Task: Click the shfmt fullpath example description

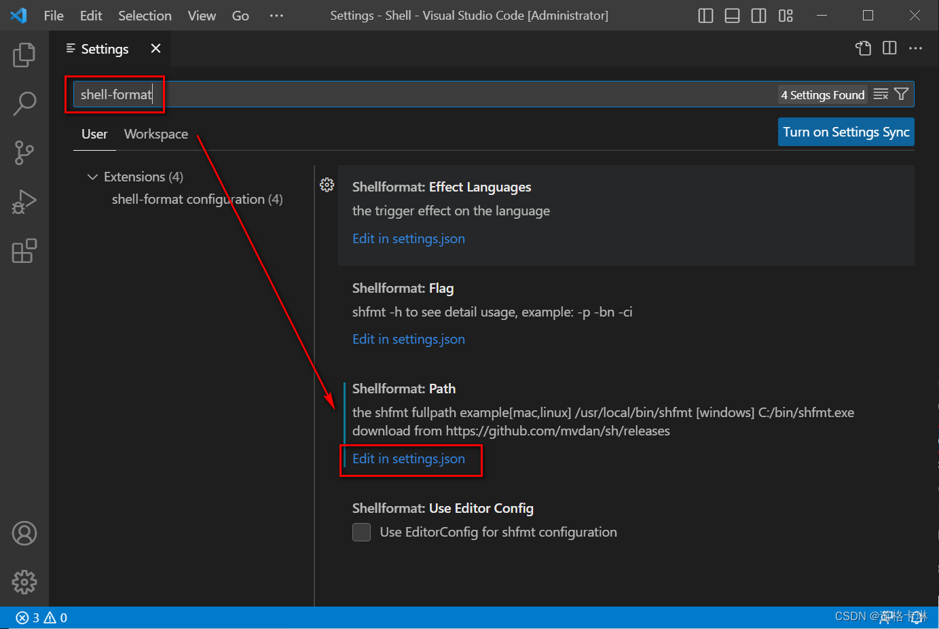Action: 603,421
